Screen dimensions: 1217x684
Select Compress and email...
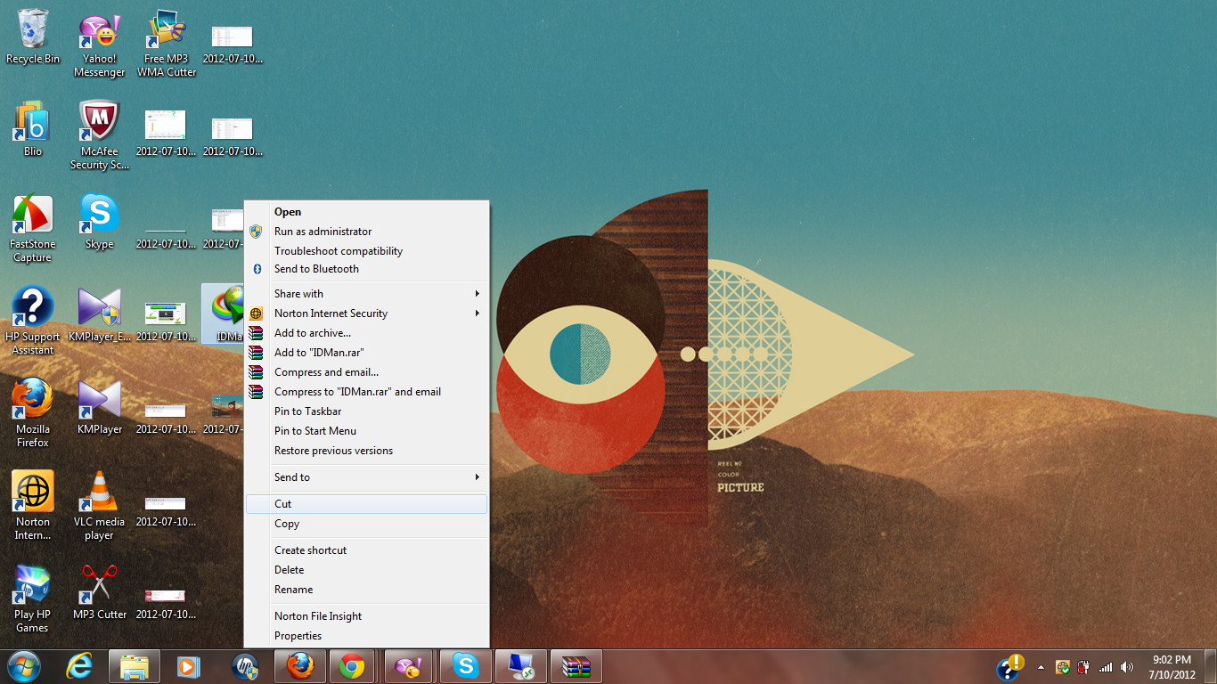pyautogui.click(x=367, y=372)
